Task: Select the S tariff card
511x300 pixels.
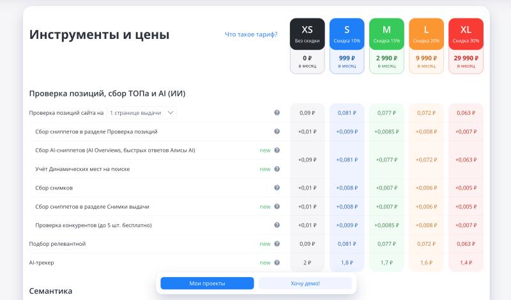Action: pos(347,34)
